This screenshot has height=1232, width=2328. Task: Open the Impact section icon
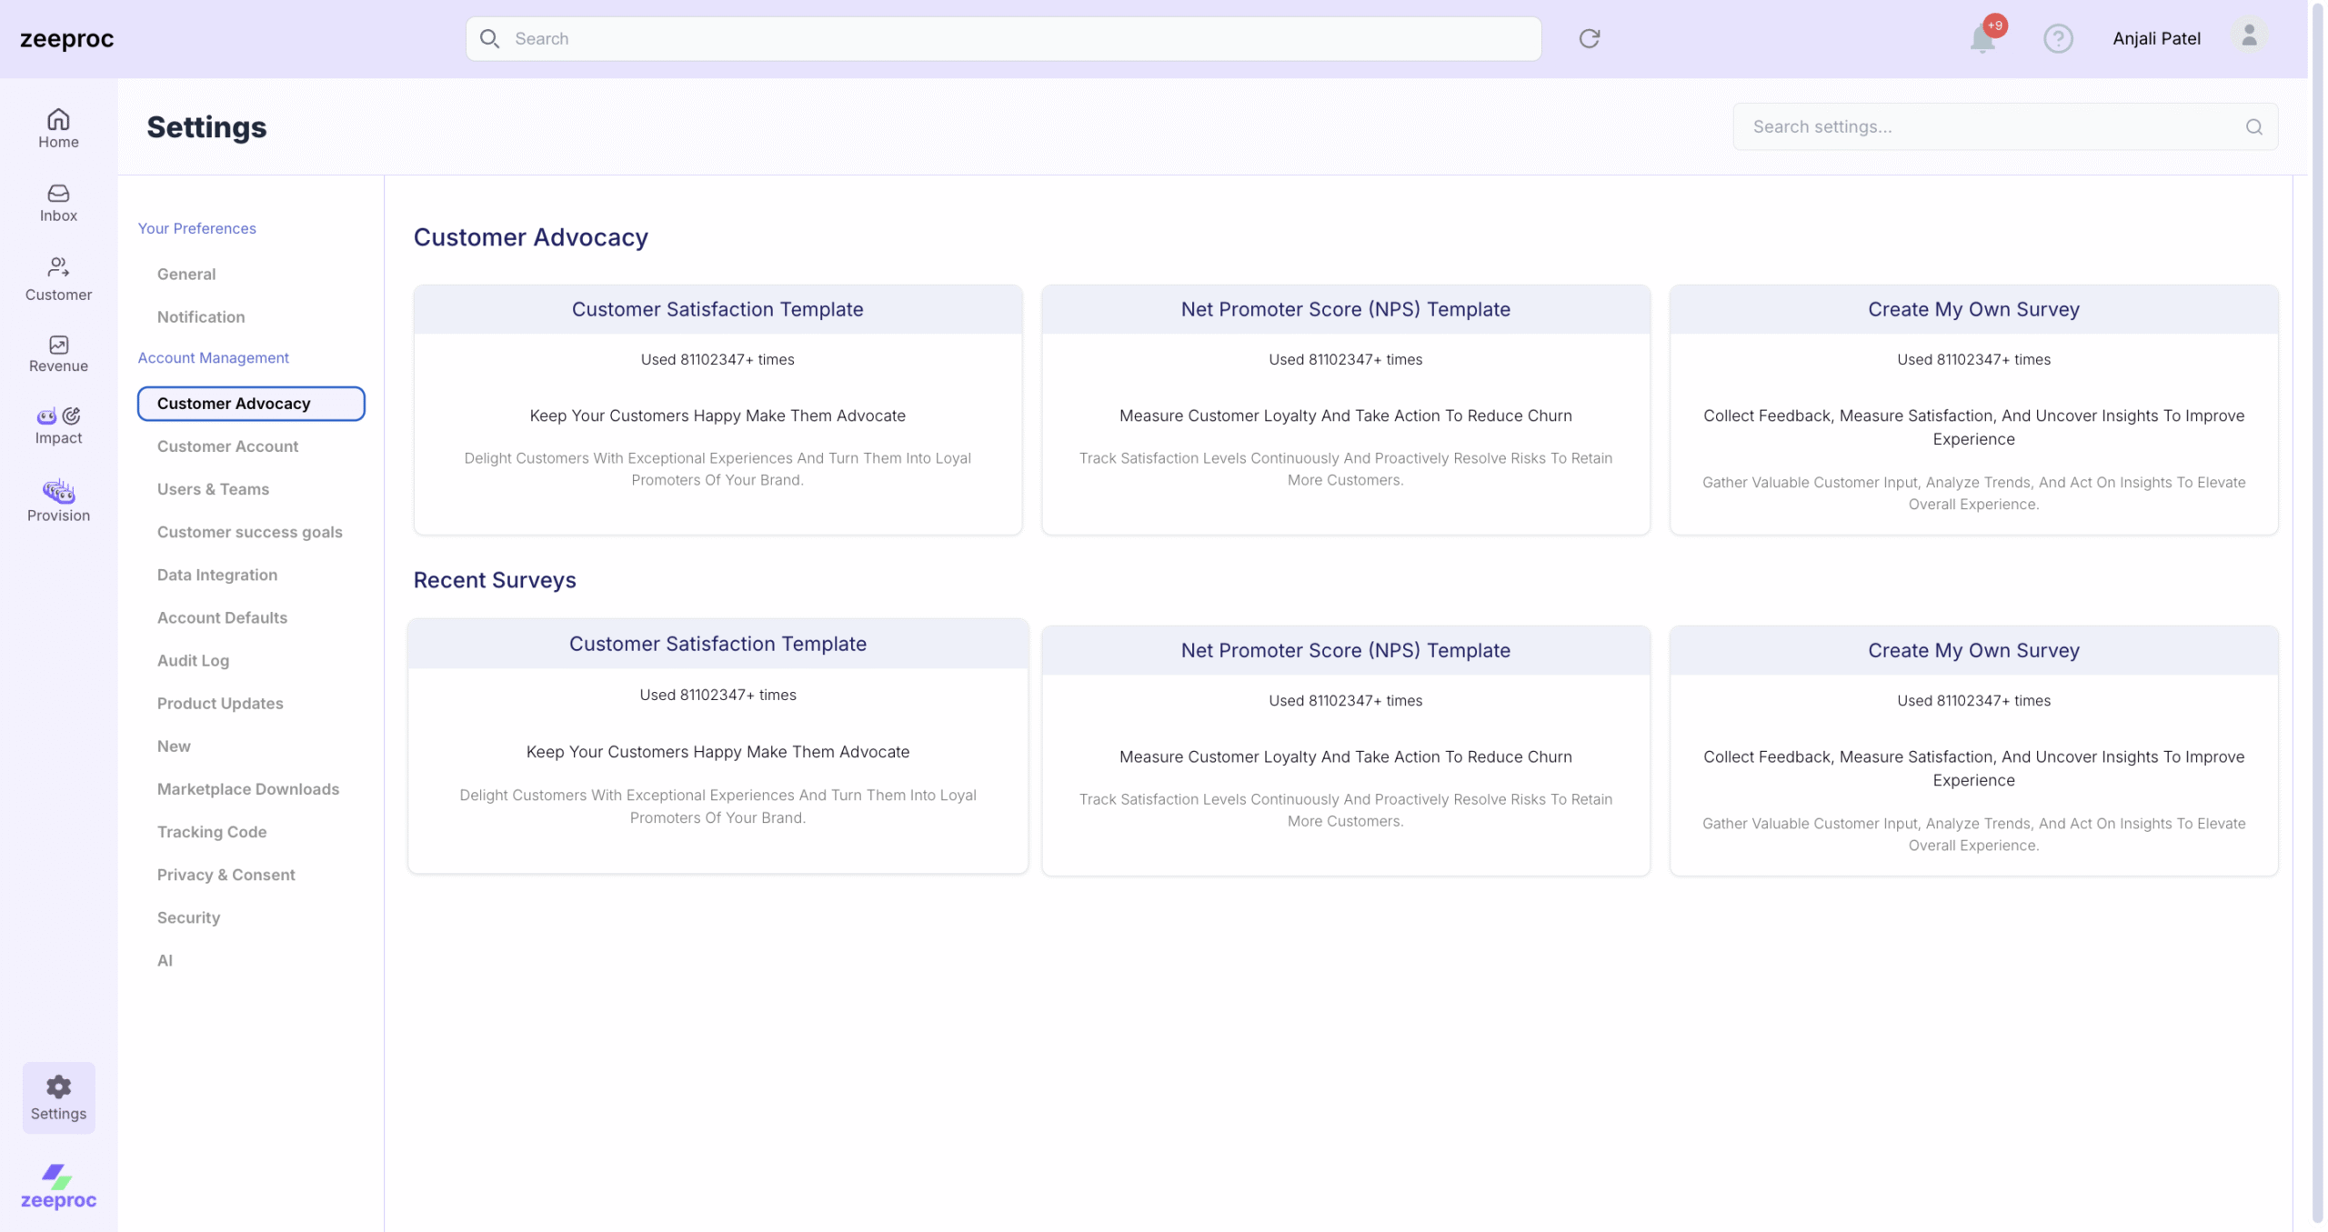click(58, 416)
